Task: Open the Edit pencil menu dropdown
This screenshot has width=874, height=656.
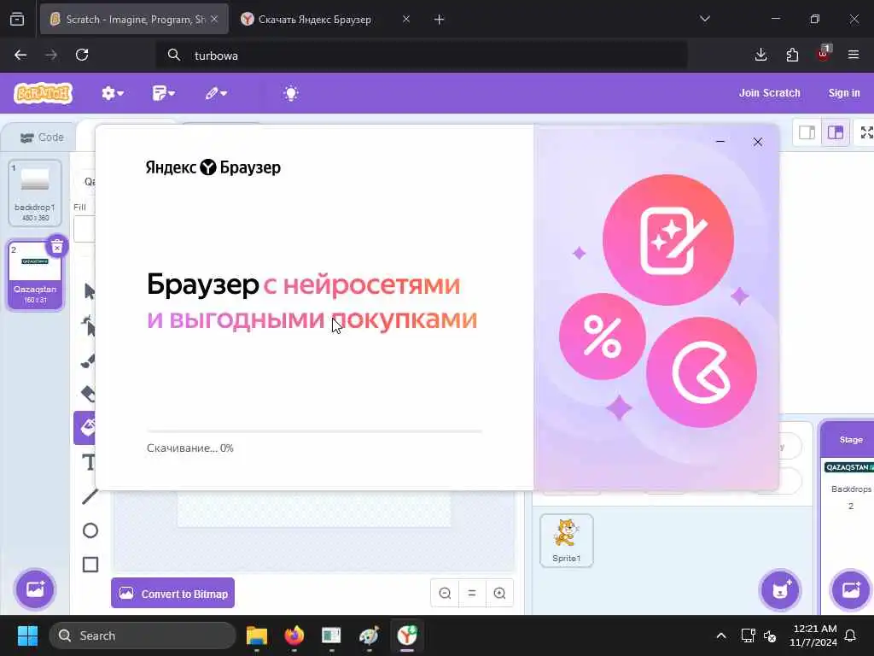Action: 216,93
